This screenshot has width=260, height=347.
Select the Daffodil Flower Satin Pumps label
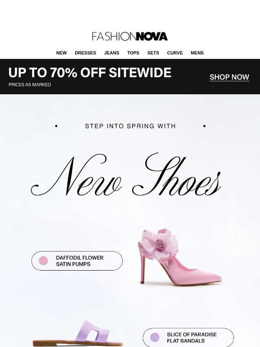click(80, 261)
